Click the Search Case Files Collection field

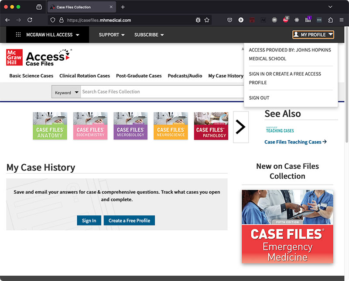(x=162, y=92)
